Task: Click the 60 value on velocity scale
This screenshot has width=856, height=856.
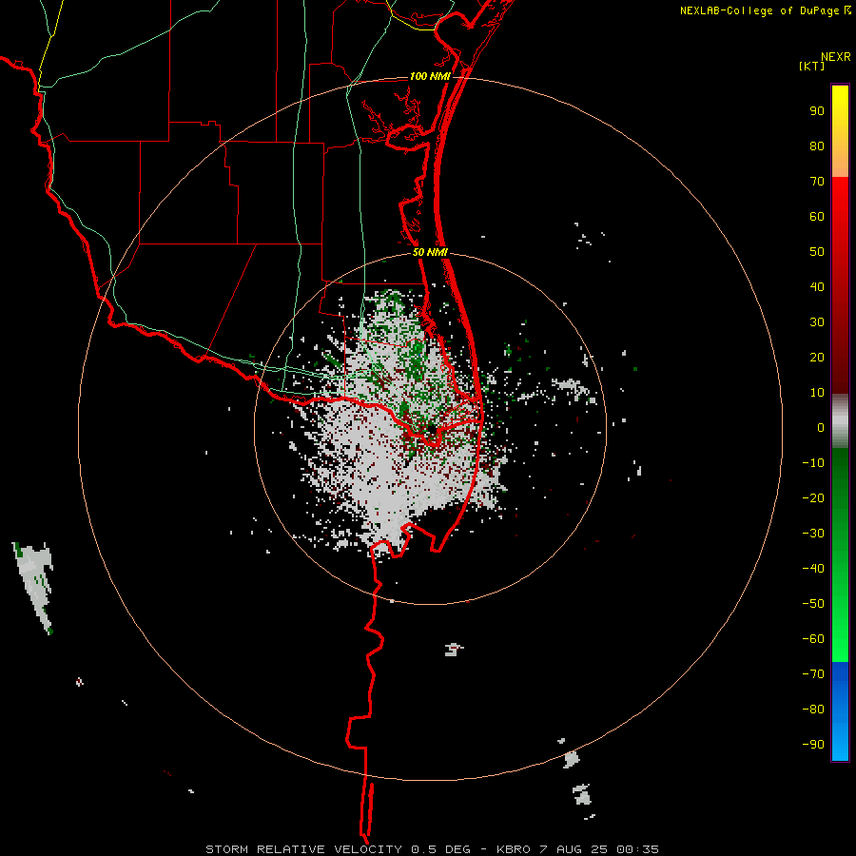Action: point(817,217)
